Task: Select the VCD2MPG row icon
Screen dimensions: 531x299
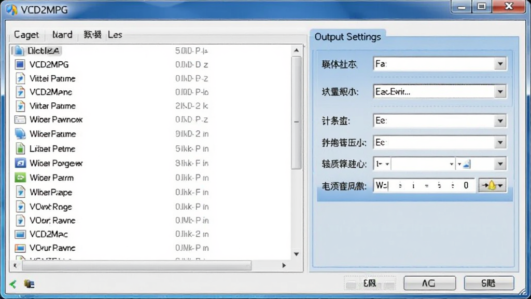Action: pyautogui.click(x=20, y=64)
